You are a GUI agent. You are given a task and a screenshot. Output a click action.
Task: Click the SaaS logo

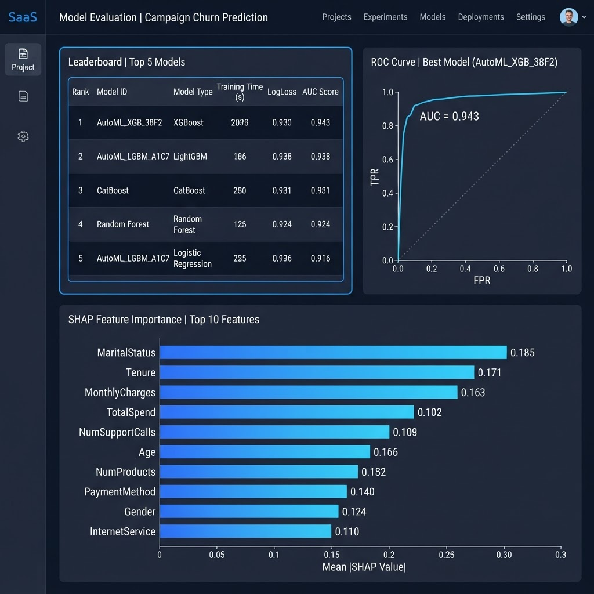point(23,17)
